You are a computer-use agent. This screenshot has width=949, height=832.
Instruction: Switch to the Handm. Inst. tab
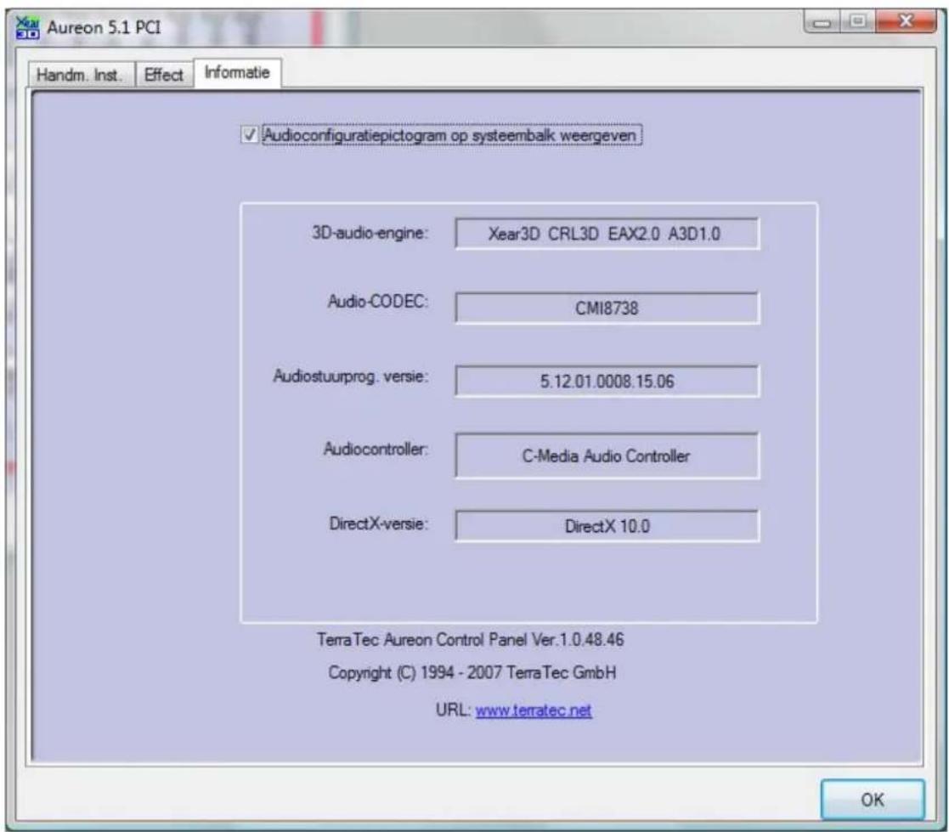click(81, 75)
